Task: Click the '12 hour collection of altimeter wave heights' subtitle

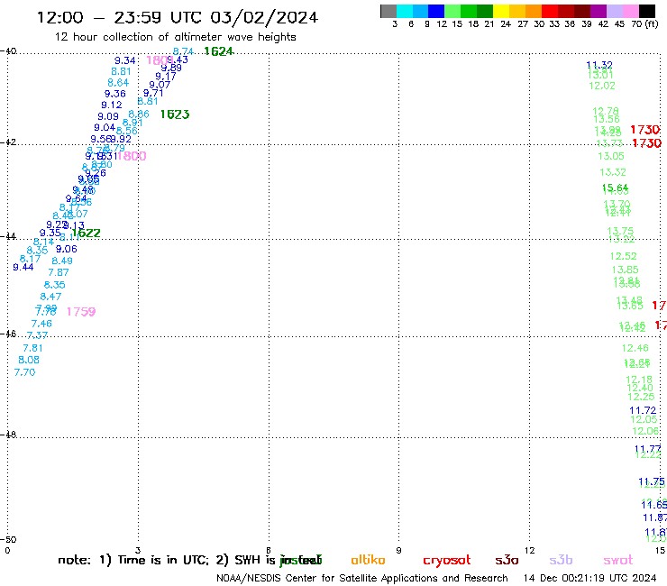Action: tap(175, 37)
